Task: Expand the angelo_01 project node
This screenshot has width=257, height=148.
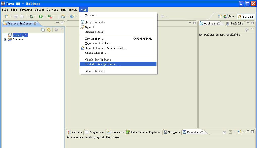Action: [x=5, y=35]
